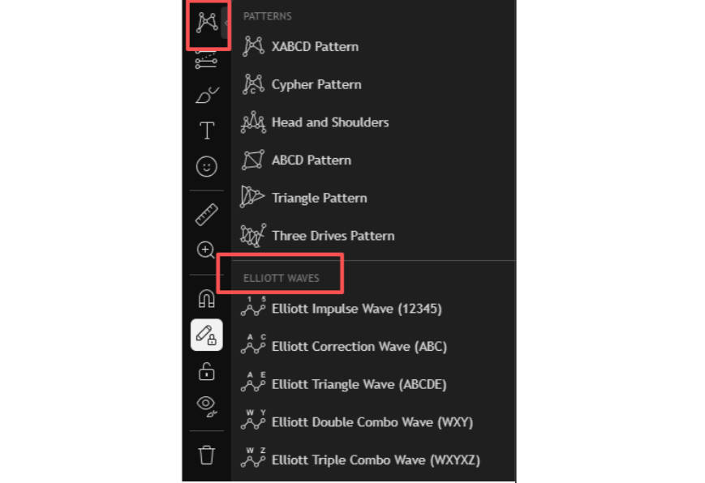Viewport: 705px width, 483px height.
Task: Toggle Magnet mode
Action: (x=207, y=298)
